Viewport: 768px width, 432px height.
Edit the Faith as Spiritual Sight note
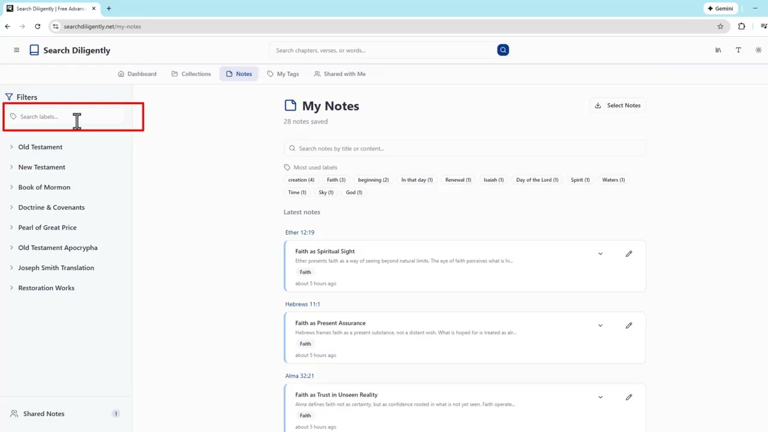point(629,254)
